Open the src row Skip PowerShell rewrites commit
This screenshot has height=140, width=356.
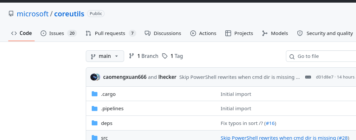click(x=278, y=138)
